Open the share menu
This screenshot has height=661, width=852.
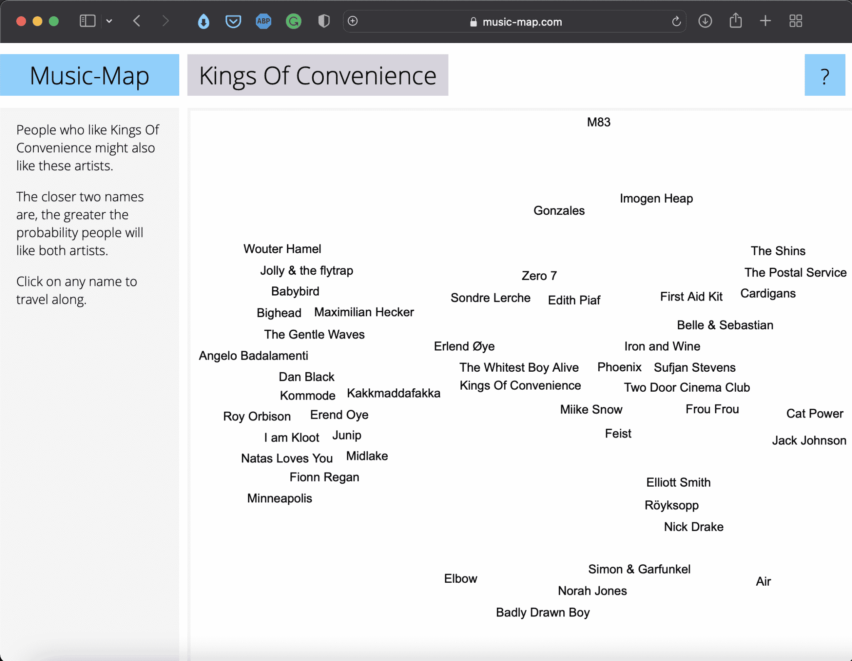tap(736, 21)
